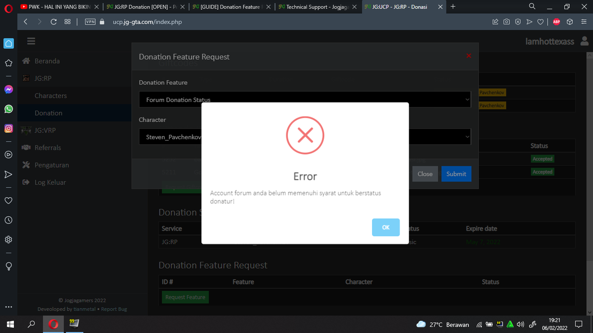Add page to bookmarks heart icon in address bar

(540, 22)
